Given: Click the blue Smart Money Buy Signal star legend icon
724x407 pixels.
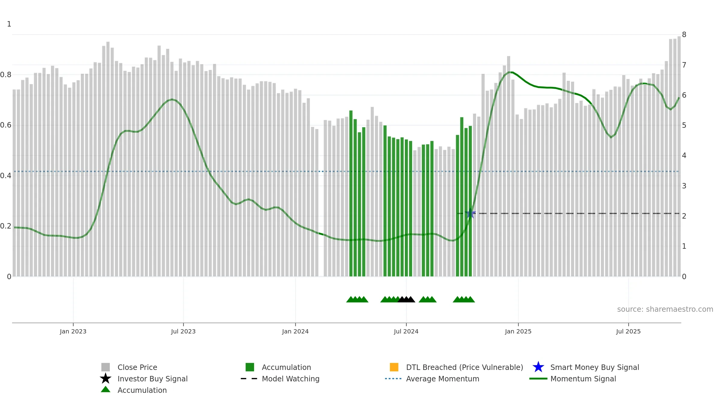Looking at the screenshot, I should (x=538, y=367).
